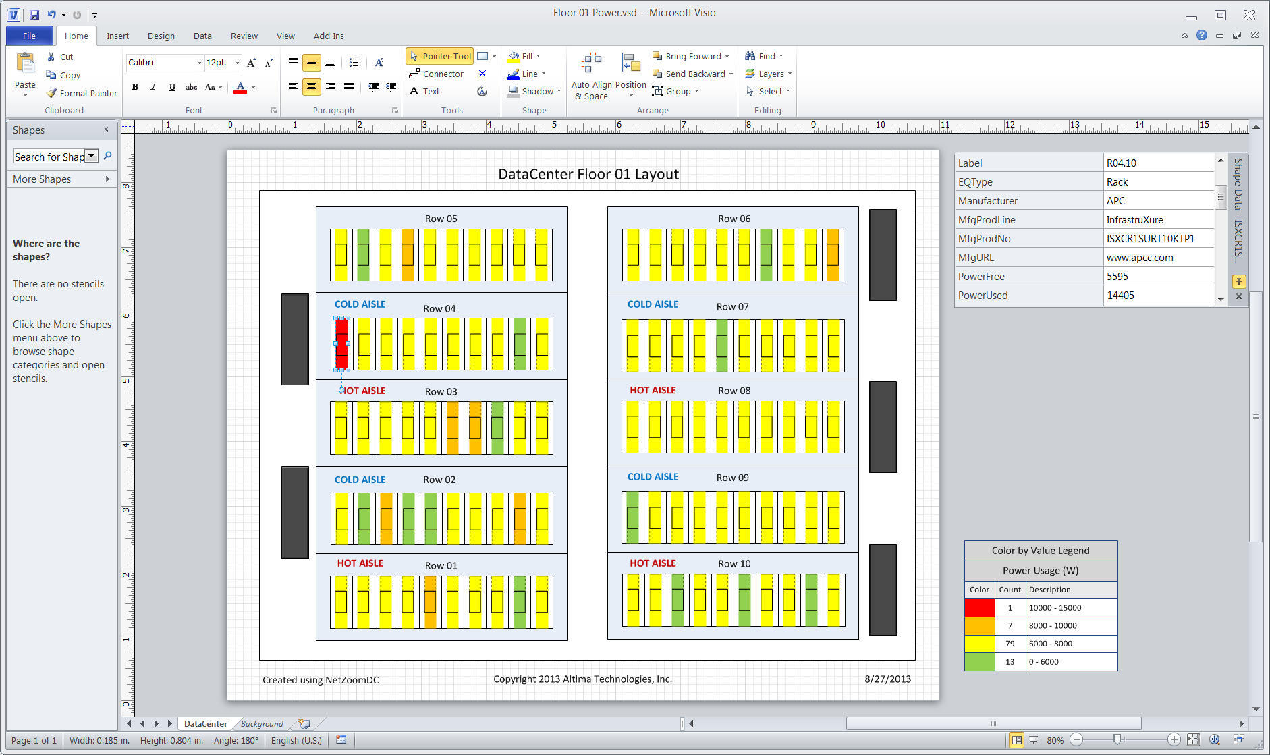Screen dimensions: 1270x755
Task: Toggle Bold formatting
Action: pos(136,87)
